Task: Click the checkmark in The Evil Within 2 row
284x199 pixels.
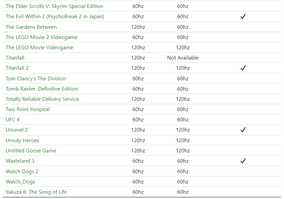Action: click(243, 17)
